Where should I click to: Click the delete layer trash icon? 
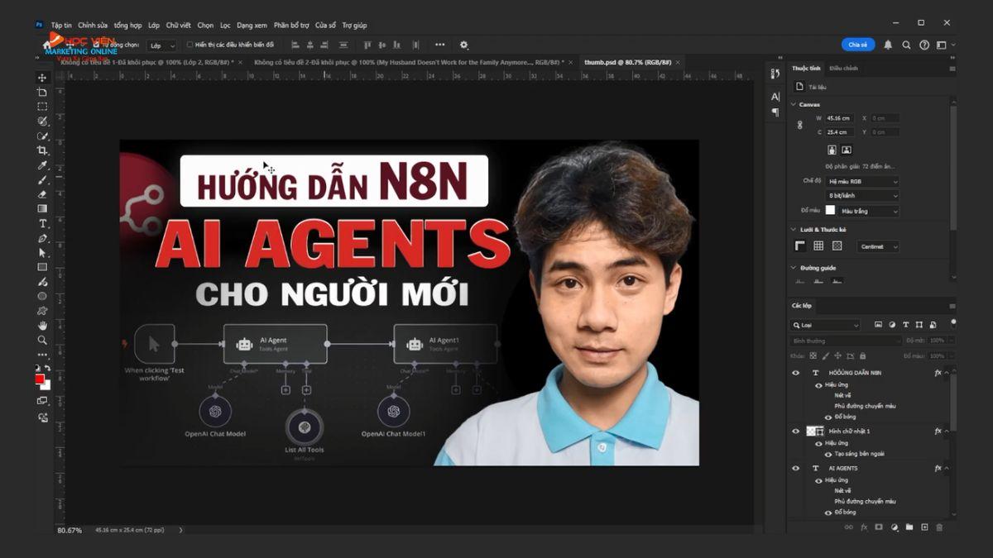coord(940,527)
